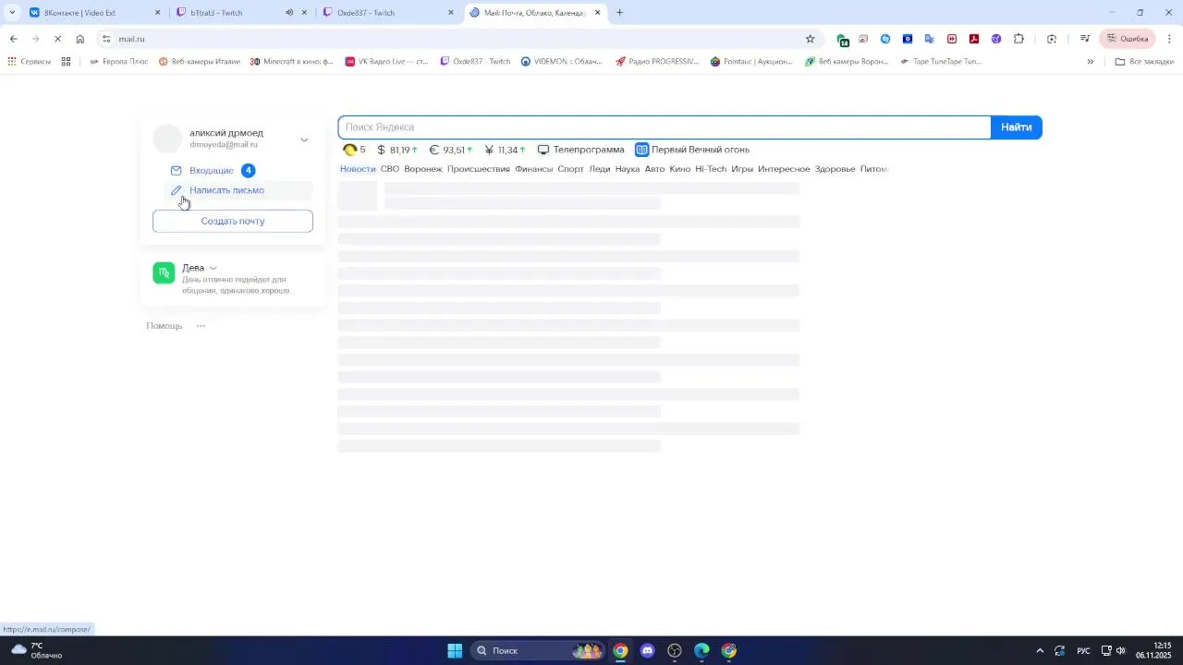The width and height of the screenshot is (1183, 665).
Task: Open site info icon in address bar
Action: [106, 39]
